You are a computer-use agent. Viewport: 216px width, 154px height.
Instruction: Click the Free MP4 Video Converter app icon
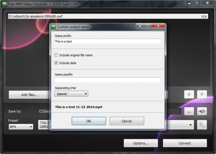click(5, 4)
